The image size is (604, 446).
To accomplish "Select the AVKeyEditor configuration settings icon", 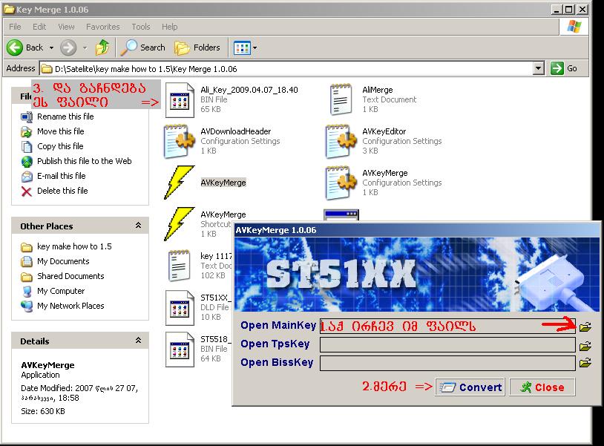I will point(341,141).
